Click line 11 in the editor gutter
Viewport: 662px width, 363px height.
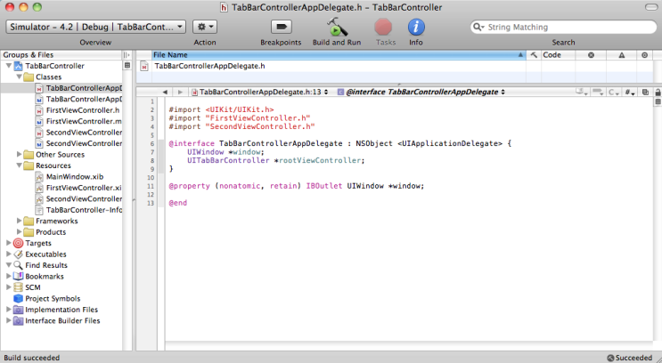151,186
